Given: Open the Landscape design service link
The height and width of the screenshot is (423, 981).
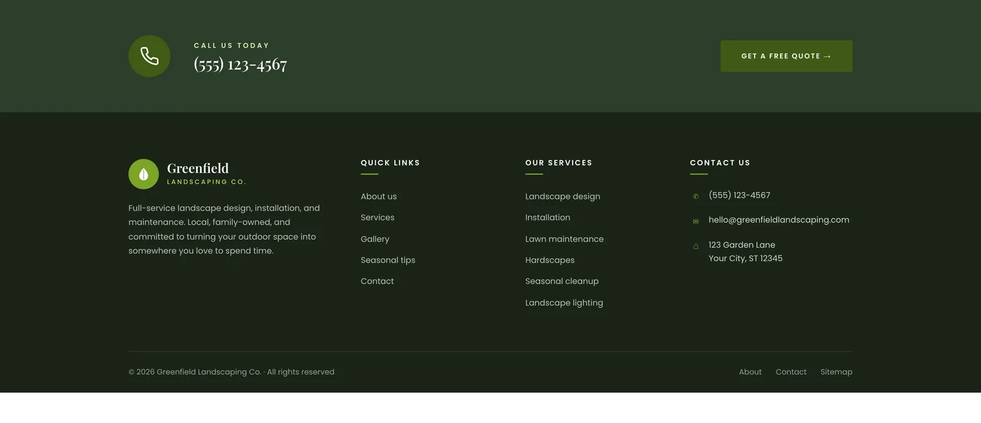Looking at the screenshot, I should (x=563, y=197).
